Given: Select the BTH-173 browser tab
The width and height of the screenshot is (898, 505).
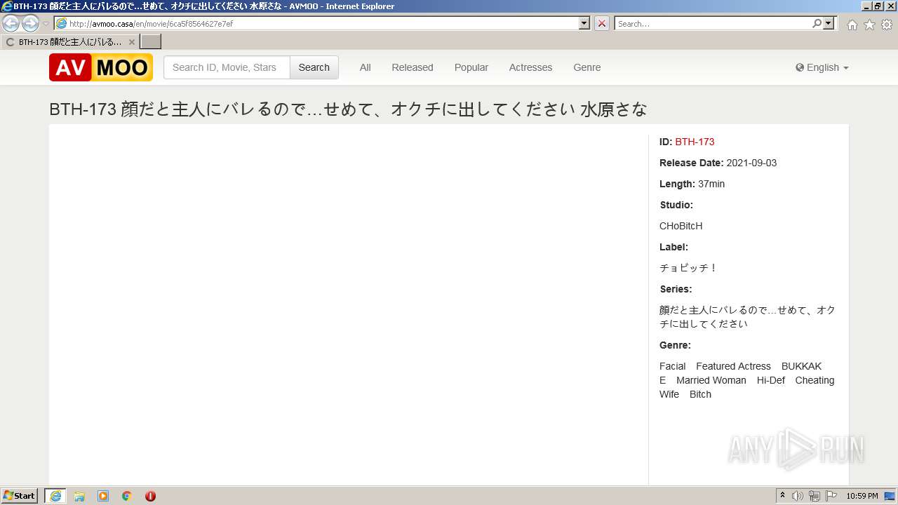Looking at the screenshot, I should coord(69,42).
